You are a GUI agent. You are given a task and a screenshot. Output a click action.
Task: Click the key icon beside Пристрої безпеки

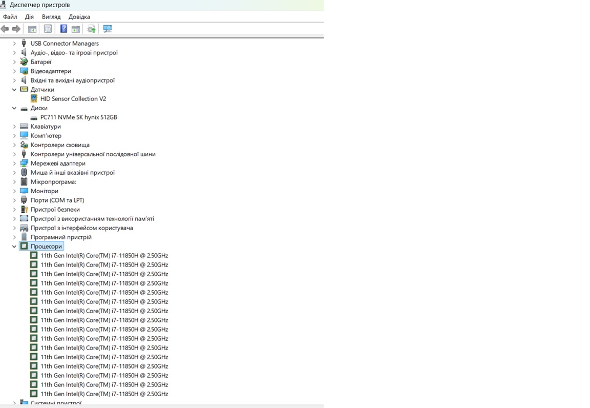coord(24,209)
